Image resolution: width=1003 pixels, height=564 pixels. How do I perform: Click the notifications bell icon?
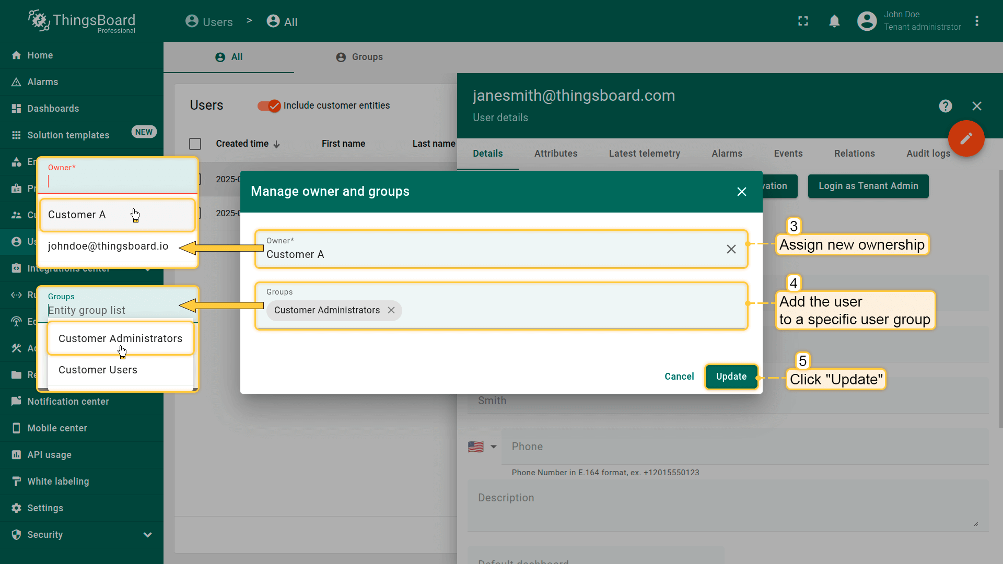pyautogui.click(x=834, y=21)
